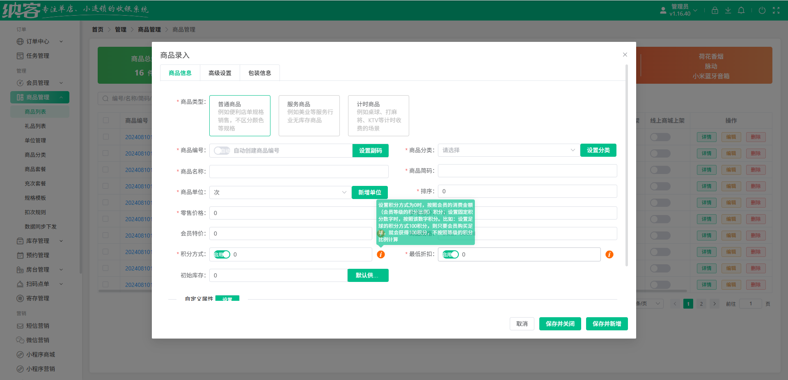Click the dialog vertical scrollbar

point(627,165)
